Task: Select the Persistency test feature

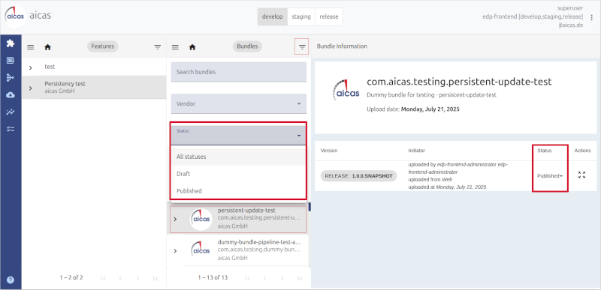Action: (x=94, y=88)
